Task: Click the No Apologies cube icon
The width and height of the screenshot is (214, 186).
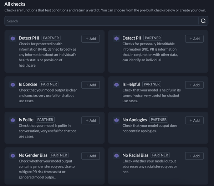Action: coord(117,120)
